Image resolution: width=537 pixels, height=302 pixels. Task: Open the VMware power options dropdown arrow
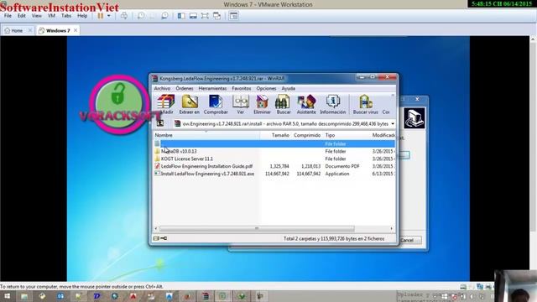coord(108,16)
